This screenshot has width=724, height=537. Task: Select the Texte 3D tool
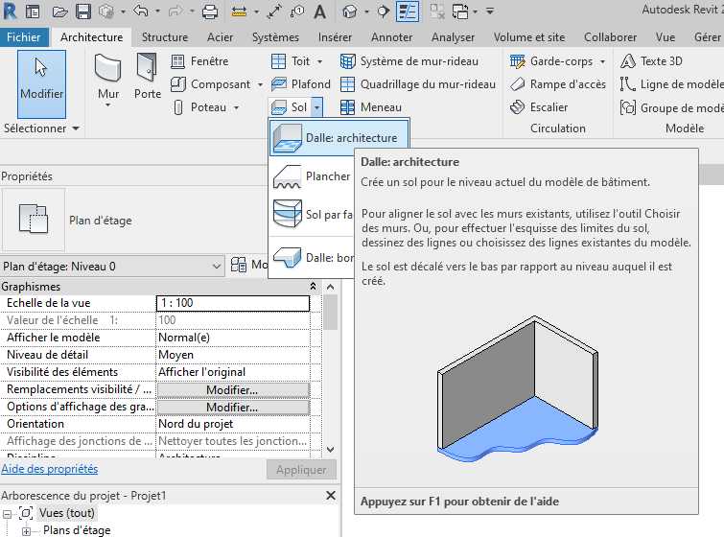pyautogui.click(x=651, y=61)
